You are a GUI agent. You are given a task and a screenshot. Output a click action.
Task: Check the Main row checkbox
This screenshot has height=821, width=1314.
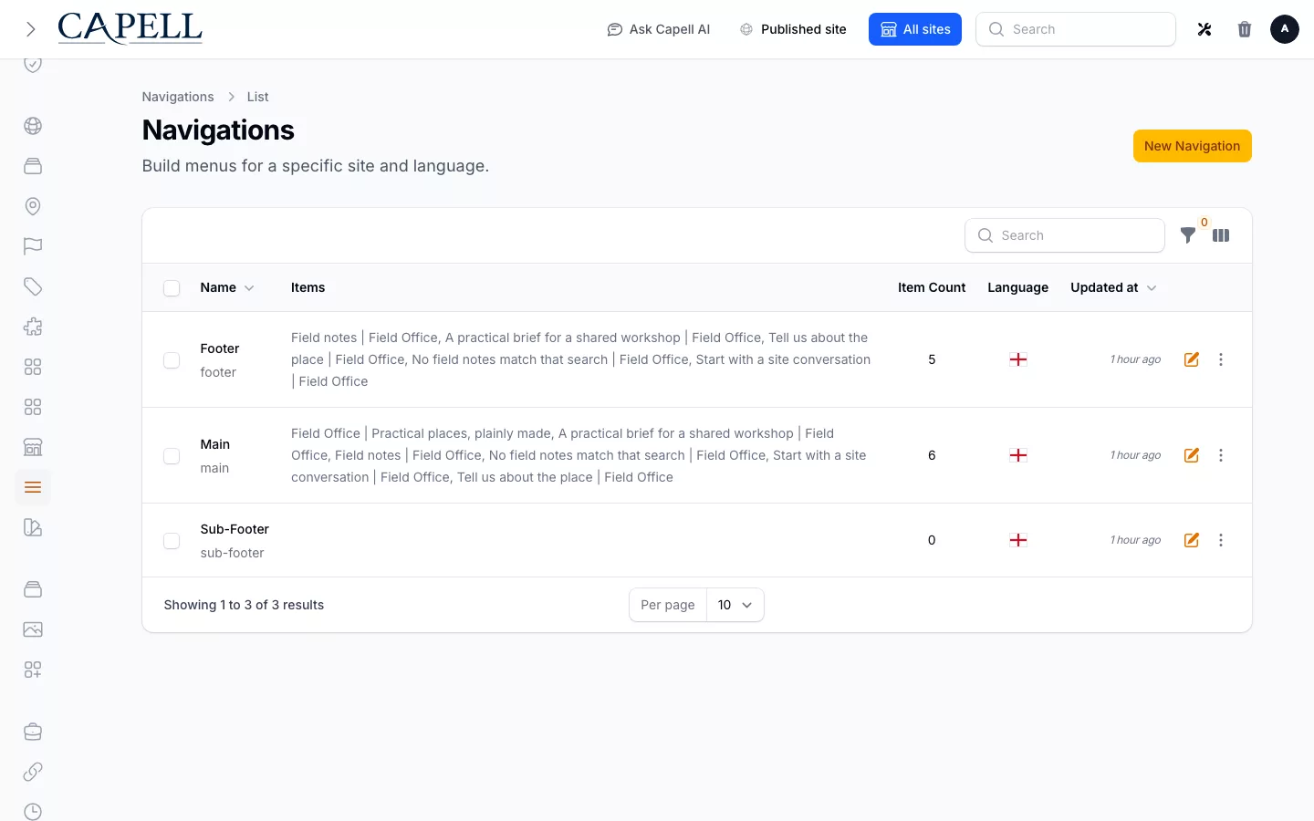tap(172, 456)
